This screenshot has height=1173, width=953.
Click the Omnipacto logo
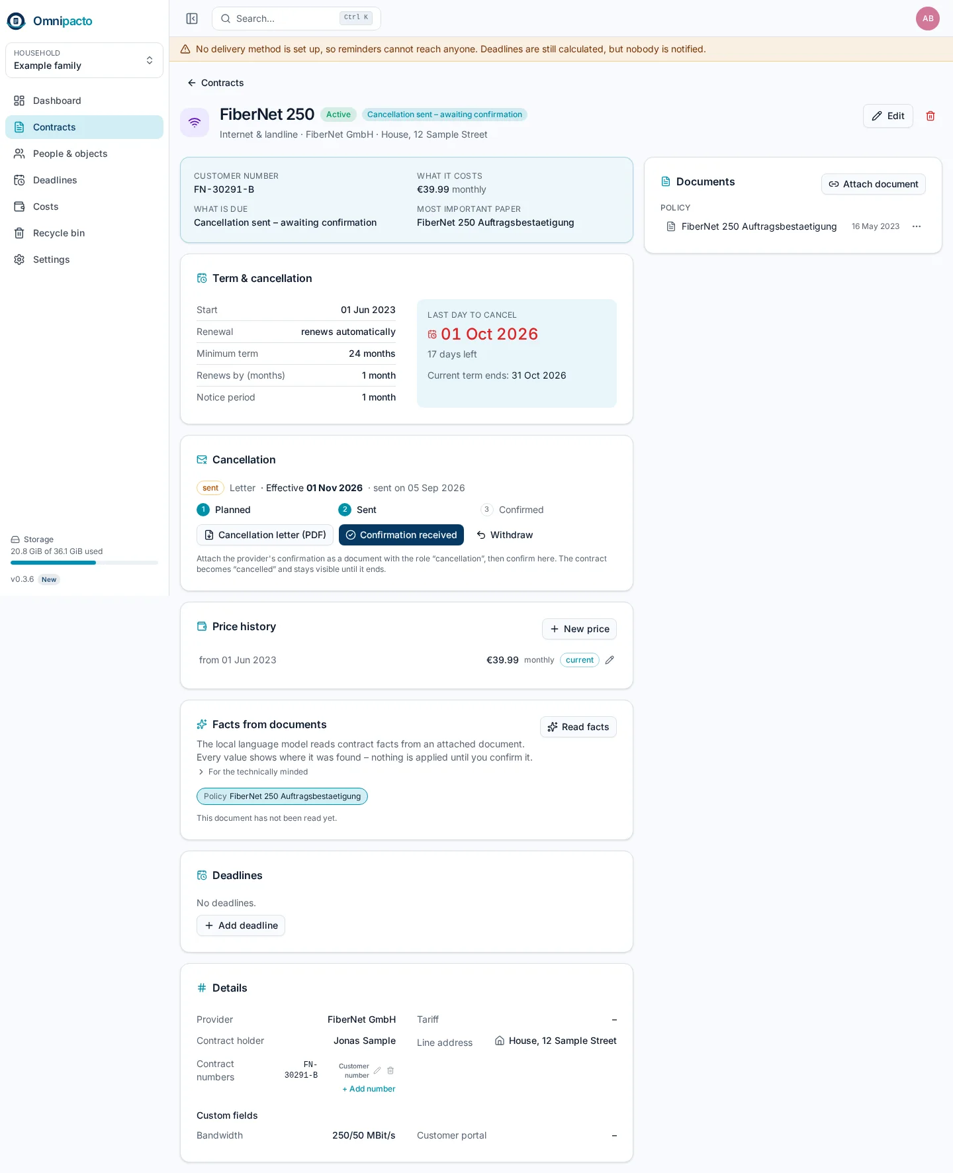point(50,21)
